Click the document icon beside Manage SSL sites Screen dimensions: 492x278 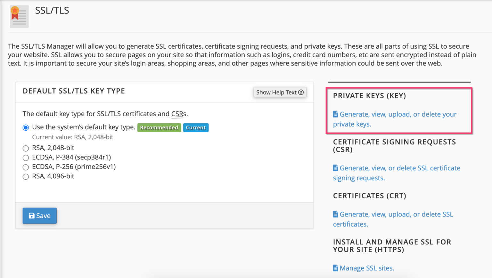336,268
